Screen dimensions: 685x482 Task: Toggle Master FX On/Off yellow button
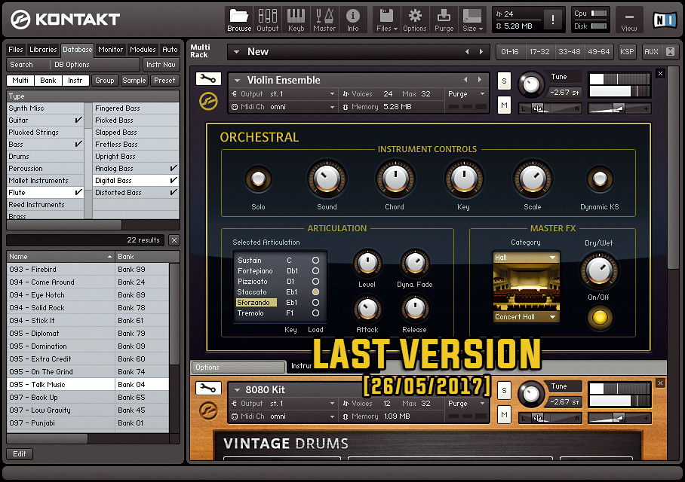pyautogui.click(x=599, y=317)
